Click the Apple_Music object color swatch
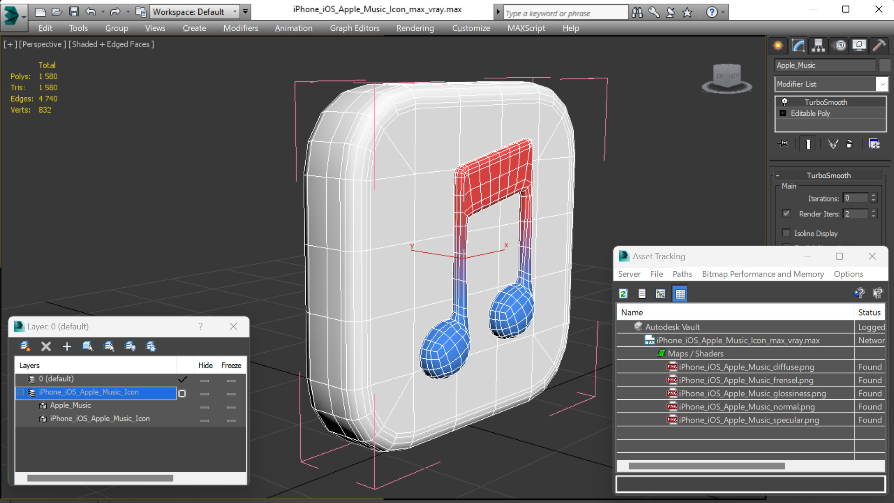This screenshot has width=894, height=503. (884, 65)
